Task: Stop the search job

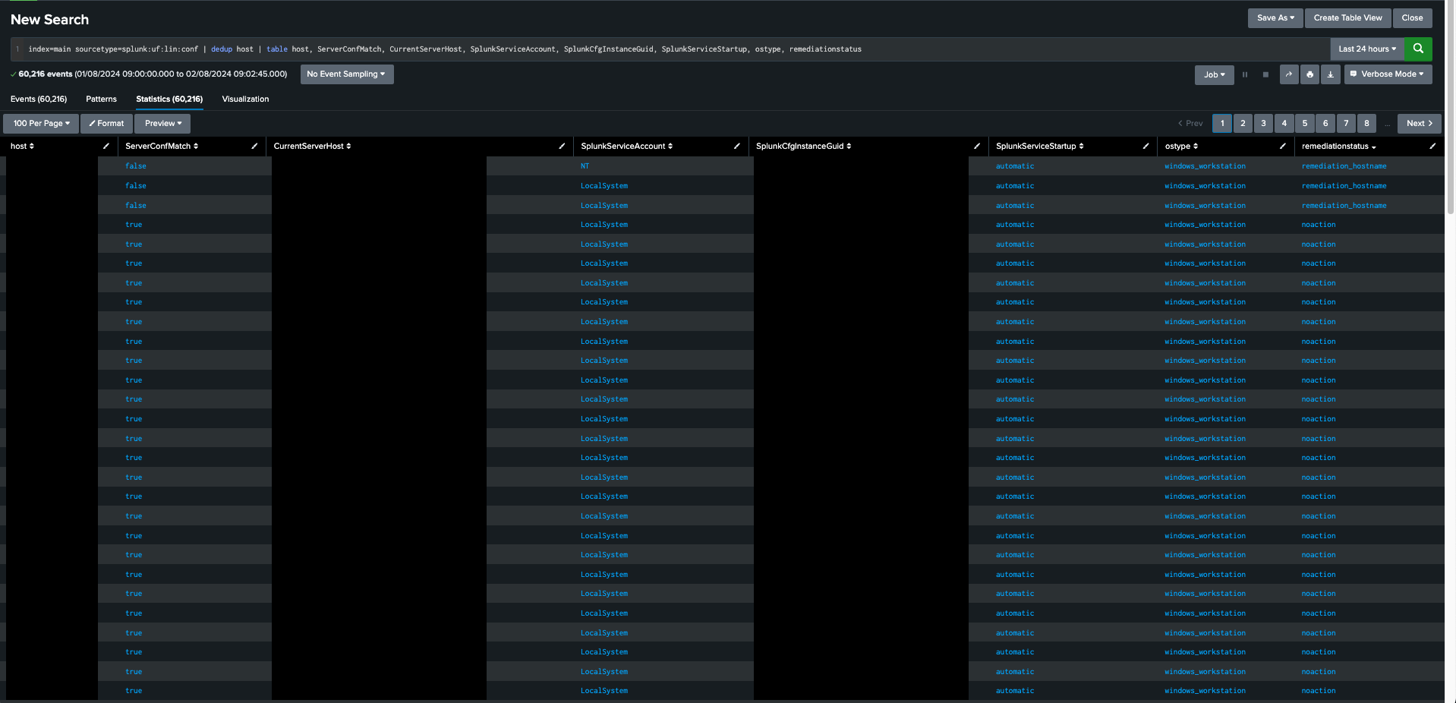Action: point(1265,74)
